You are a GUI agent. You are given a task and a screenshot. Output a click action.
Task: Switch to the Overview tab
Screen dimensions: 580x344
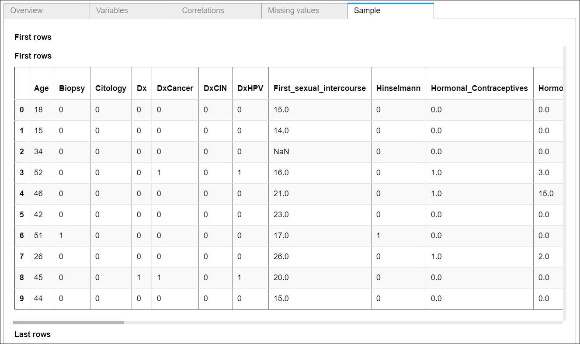26,10
